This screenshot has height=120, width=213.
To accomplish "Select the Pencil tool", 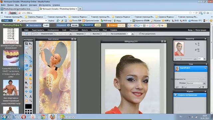I will point(26,57).
